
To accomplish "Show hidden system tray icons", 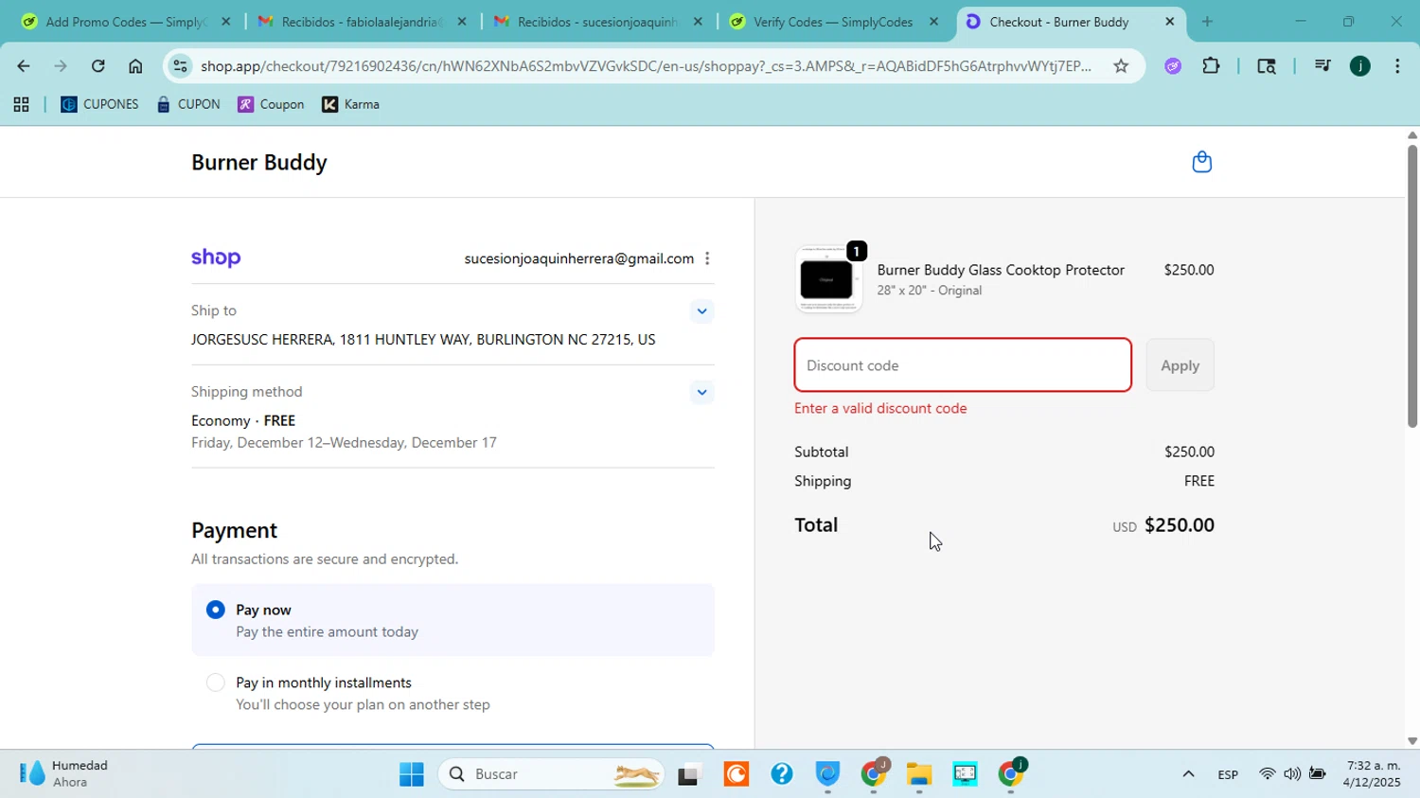I will click(1188, 774).
